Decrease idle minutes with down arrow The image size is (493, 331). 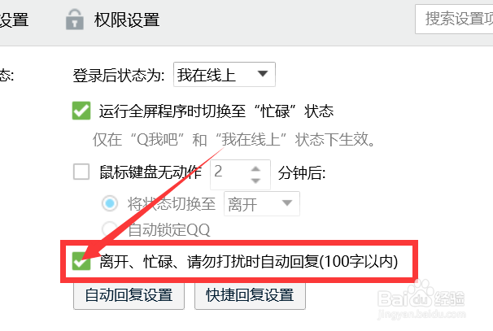(255, 181)
